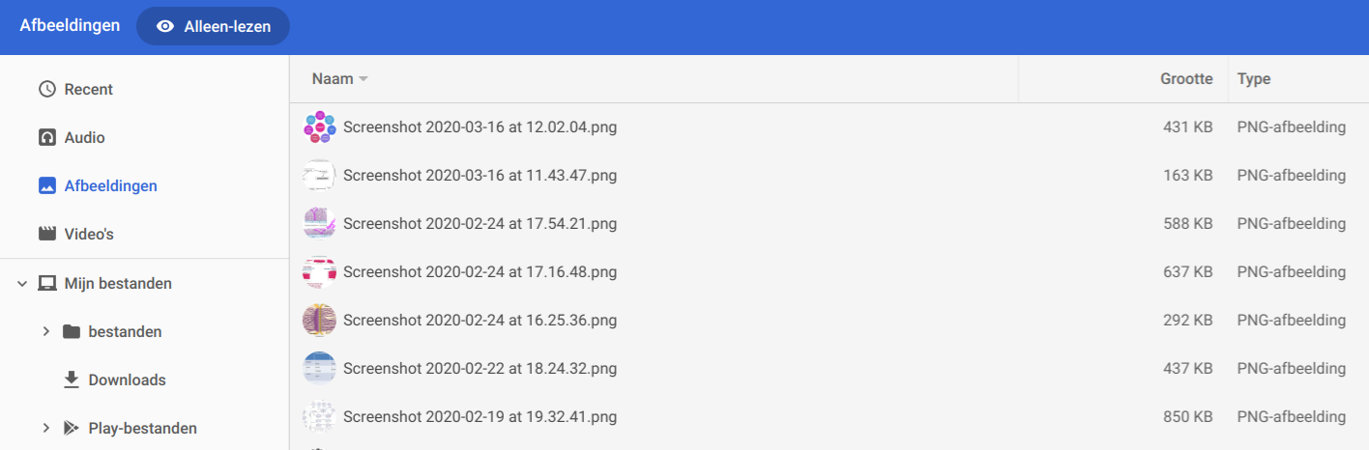Click the Video's clapperboard icon

pyautogui.click(x=46, y=235)
